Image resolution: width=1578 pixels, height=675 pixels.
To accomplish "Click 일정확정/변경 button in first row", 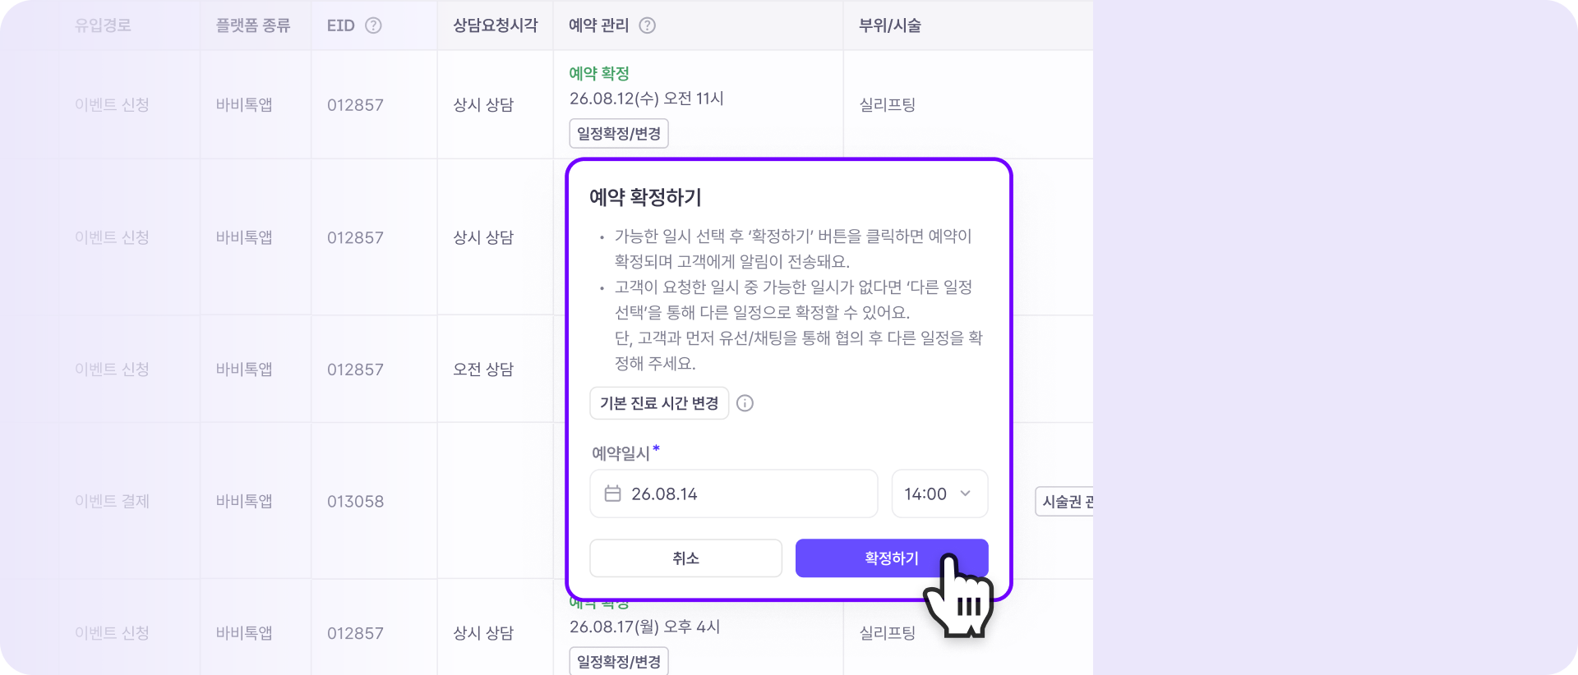I will click(x=619, y=134).
